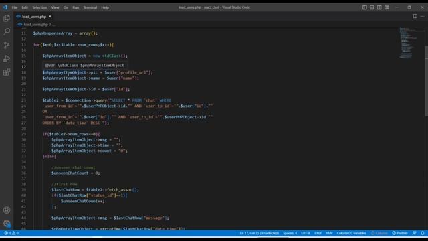Click the @var \stdClass hint text
Screen dimensions: 428x241
click(x=85, y=66)
